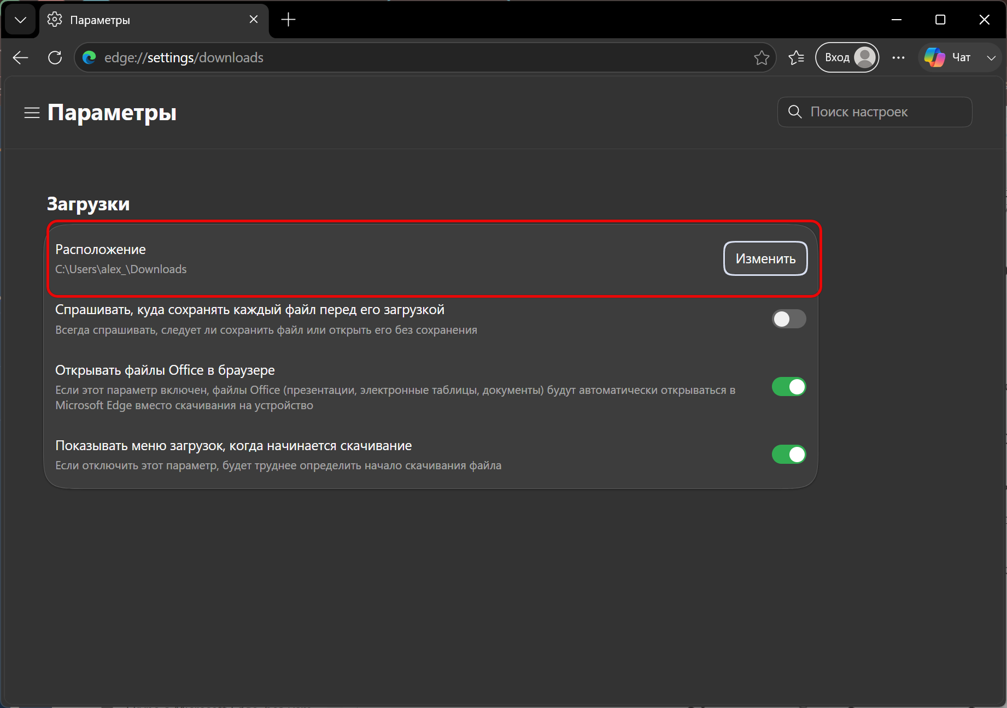Image resolution: width=1007 pixels, height=708 pixels.
Task: Expand the Чат dropdown arrow
Action: pyautogui.click(x=991, y=57)
